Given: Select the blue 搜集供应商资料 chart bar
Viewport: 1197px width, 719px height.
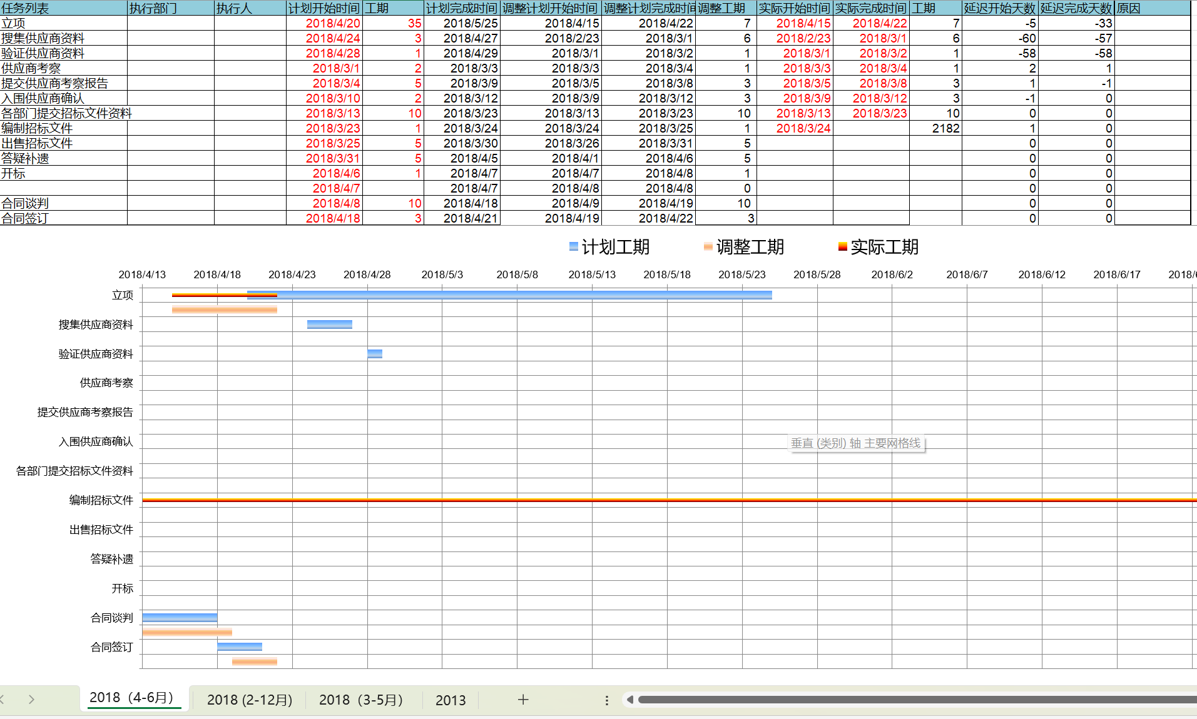Looking at the screenshot, I should [330, 324].
